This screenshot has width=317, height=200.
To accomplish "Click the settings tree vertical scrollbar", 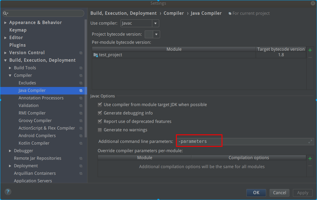I will [86, 78].
